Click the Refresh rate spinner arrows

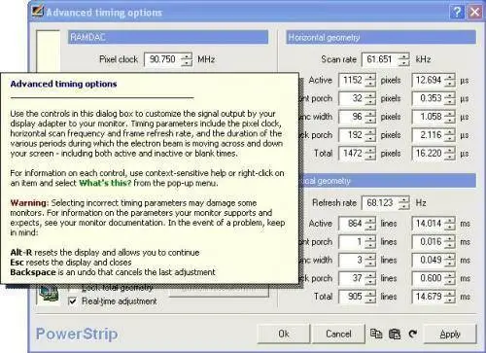(403, 203)
